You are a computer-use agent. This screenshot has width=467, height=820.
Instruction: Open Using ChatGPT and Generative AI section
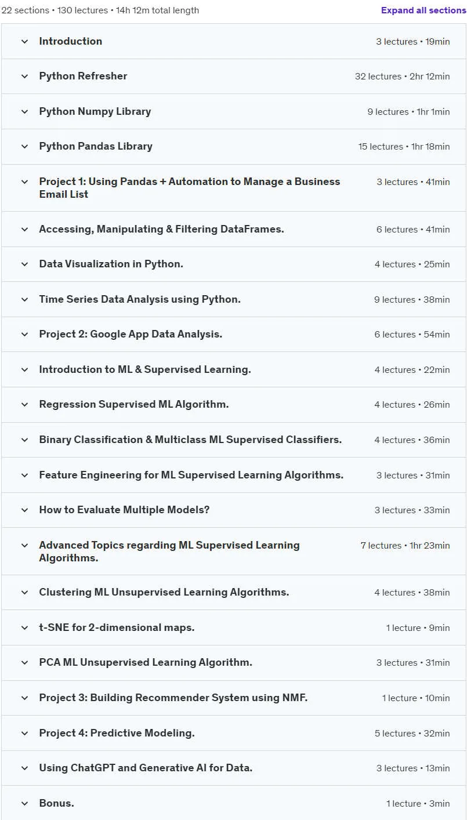tap(234, 768)
